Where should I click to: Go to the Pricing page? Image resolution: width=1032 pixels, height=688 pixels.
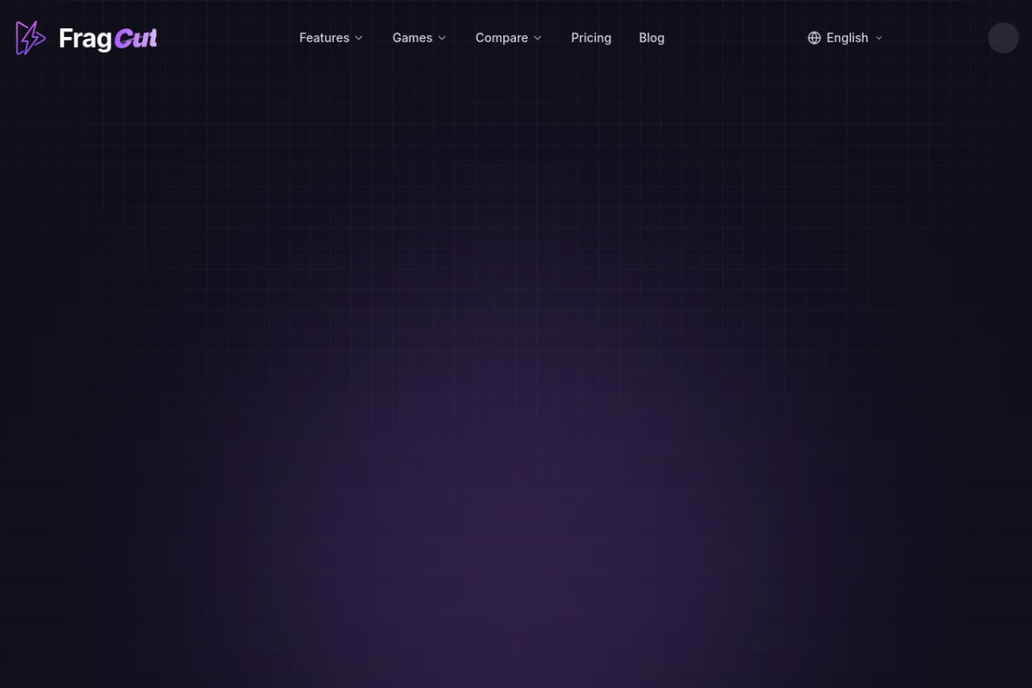(591, 38)
